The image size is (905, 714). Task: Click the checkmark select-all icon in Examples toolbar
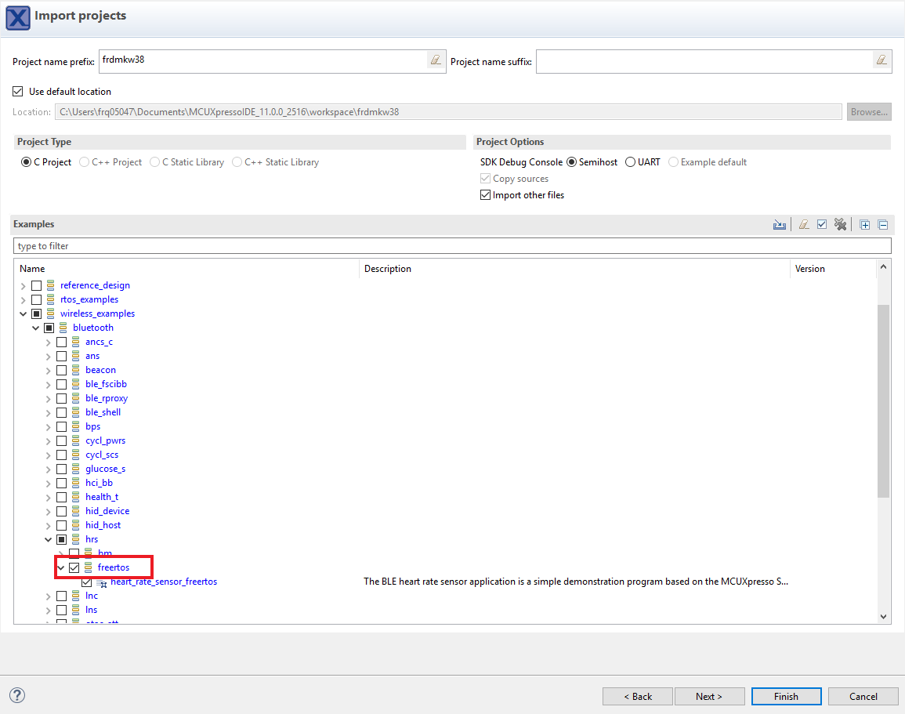(x=821, y=225)
